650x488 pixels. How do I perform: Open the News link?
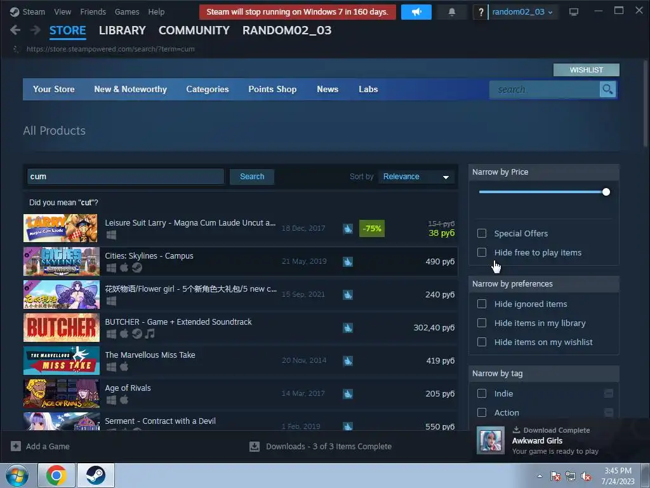click(328, 89)
